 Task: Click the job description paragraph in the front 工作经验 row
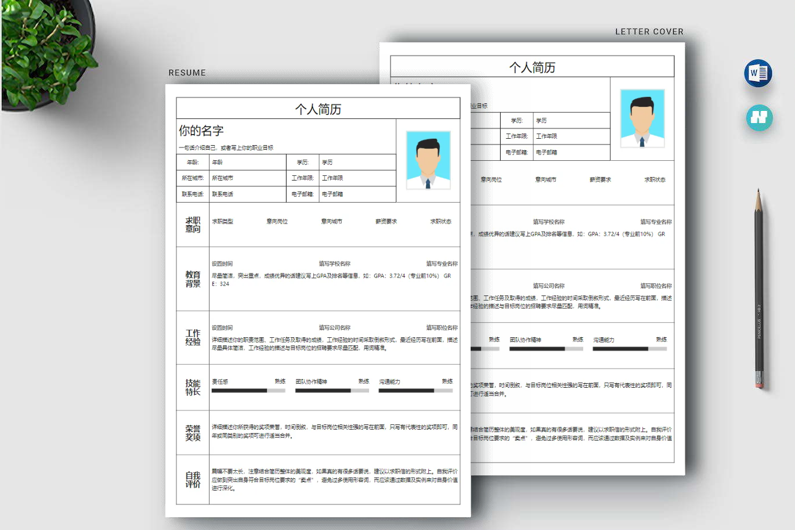[335, 344]
